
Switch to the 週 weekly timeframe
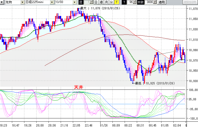click(101, 2)
